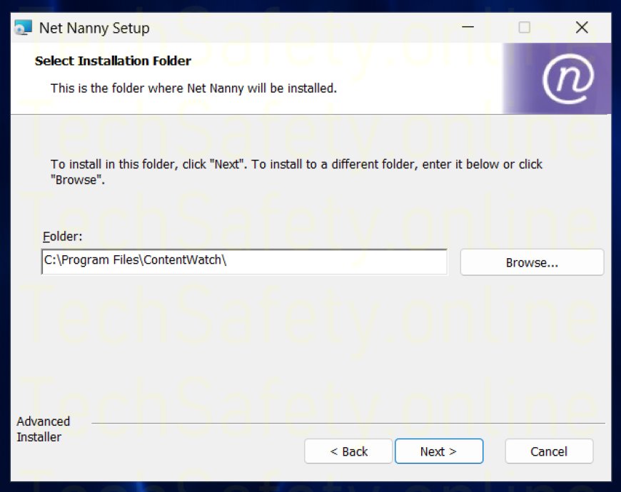Screen dimensions: 621x492
Task: Click the purple banner area beside the logo
Action: (520, 78)
